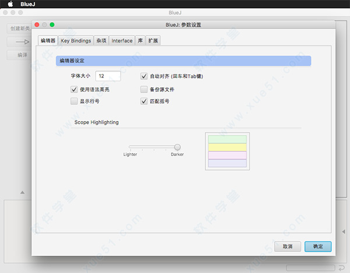Image resolution: width=350 pixels, height=273 pixels.
Task: Click the Lighter end of slider track
Action: 130,147
